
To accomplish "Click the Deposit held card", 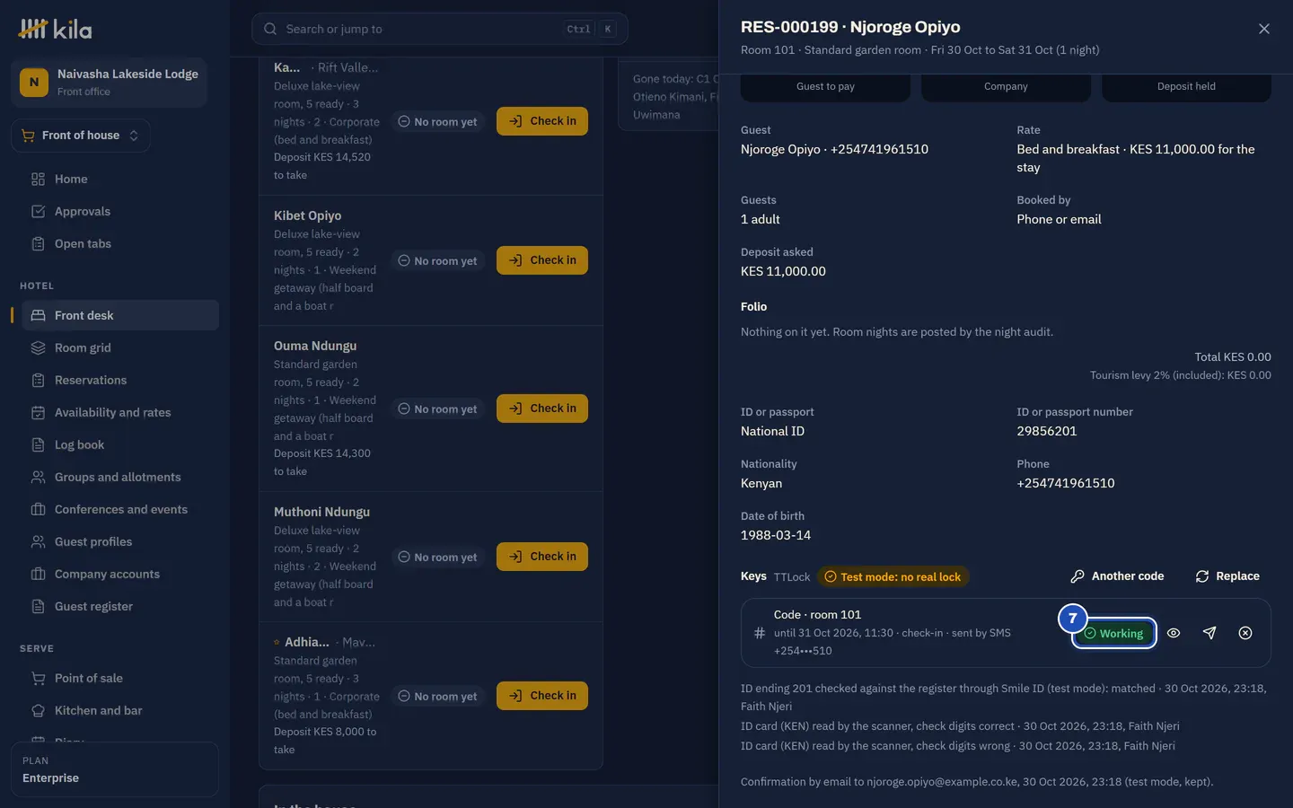I will (x=1186, y=86).
